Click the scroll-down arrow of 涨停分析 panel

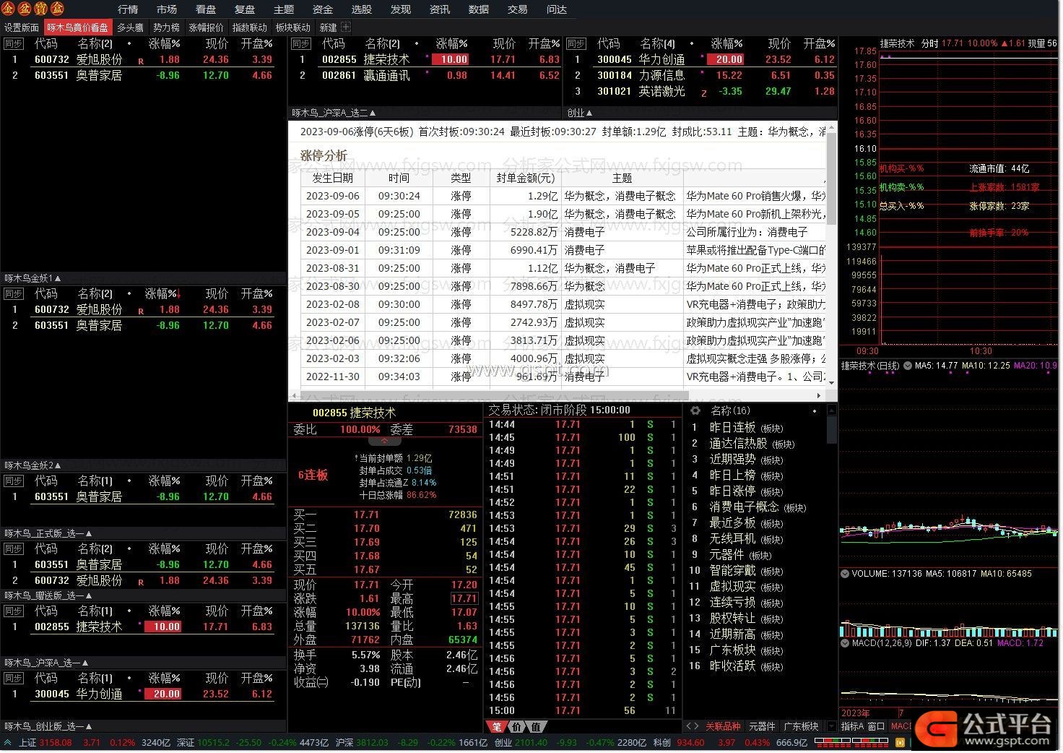click(831, 383)
